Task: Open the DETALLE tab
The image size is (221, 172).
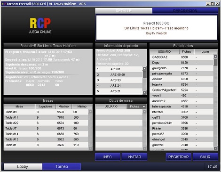Action: pyautogui.click(x=124, y=11)
